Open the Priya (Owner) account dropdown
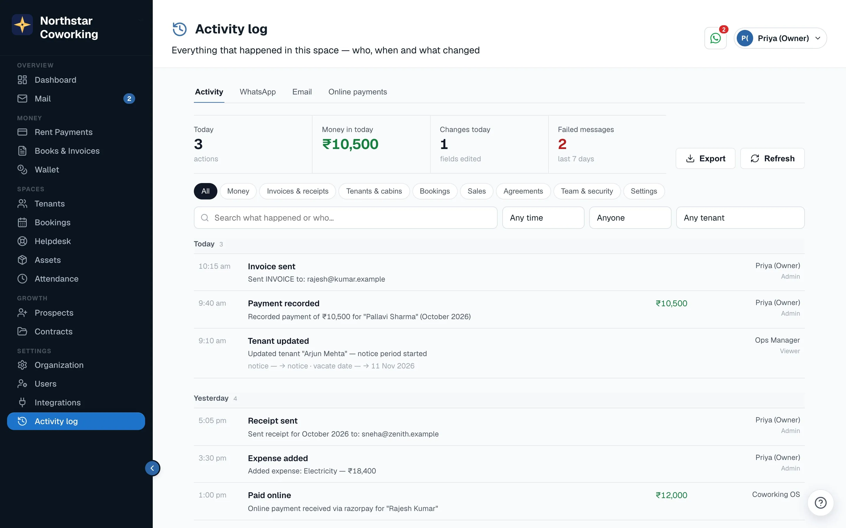Viewport: 846px width, 528px height. coord(780,38)
